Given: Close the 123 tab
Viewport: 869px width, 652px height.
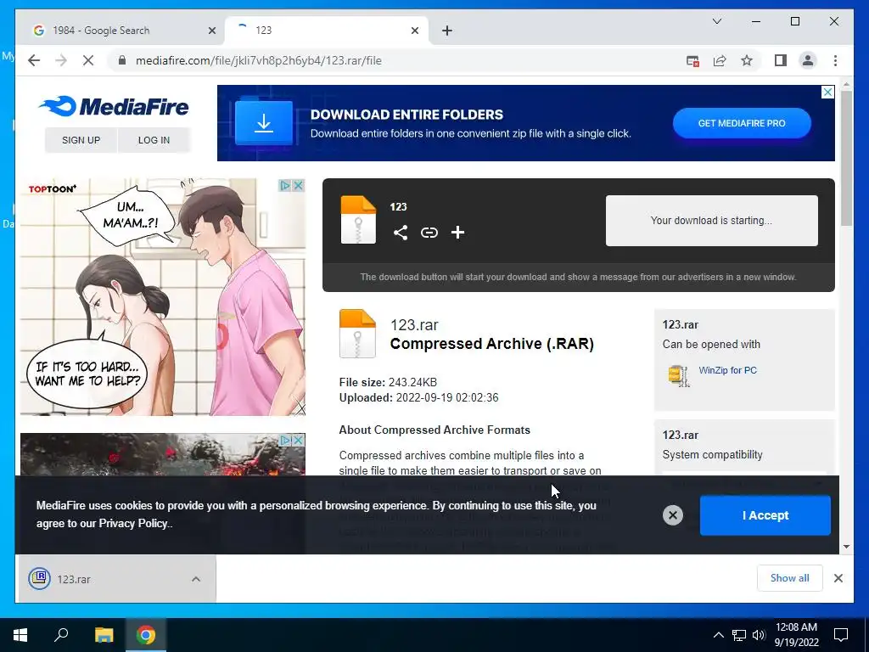Looking at the screenshot, I should [x=414, y=31].
